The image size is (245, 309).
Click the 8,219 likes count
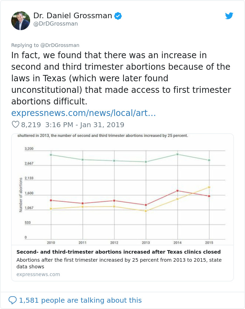click(x=31, y=125)
